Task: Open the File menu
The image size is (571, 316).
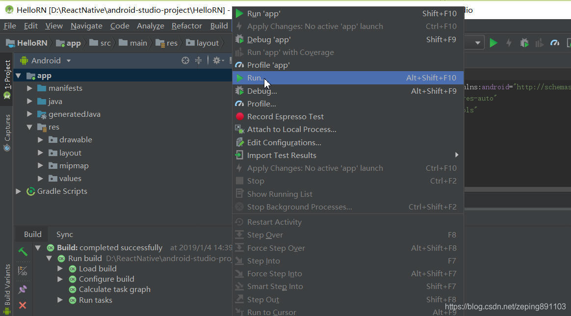Action: coord(10,26)
